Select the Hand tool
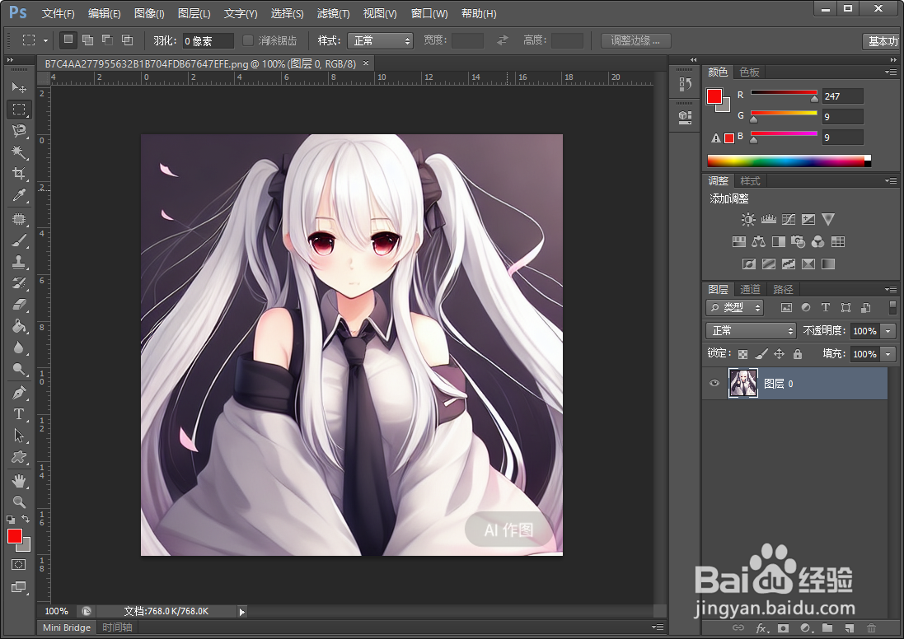Image resolution: width=904 pixels, height=639 pixels. tap(19, 481)
